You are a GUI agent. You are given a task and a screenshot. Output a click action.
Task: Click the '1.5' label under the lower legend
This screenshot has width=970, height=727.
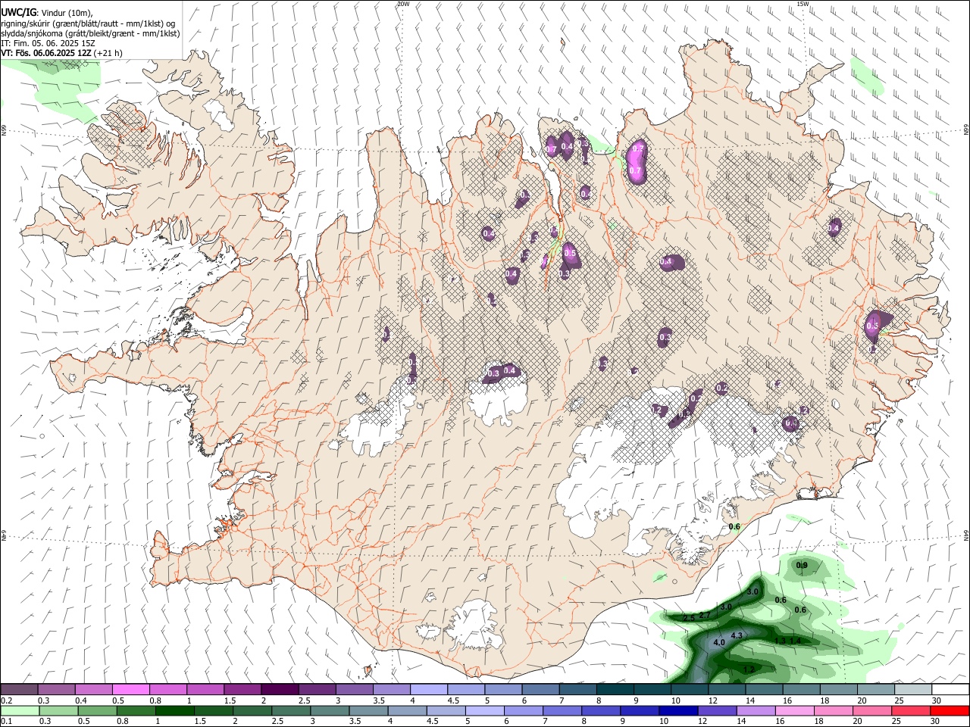(200, 722)
